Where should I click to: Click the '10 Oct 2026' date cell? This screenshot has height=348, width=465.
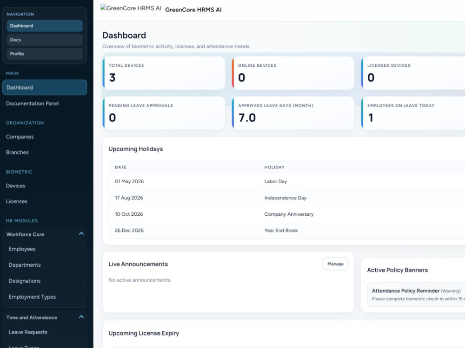(x=129, y=214)
